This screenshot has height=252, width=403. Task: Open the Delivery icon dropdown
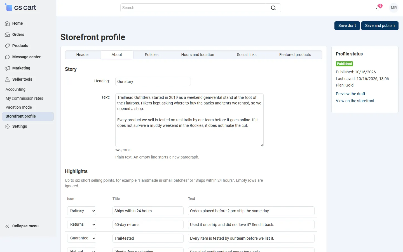(82, 211)
